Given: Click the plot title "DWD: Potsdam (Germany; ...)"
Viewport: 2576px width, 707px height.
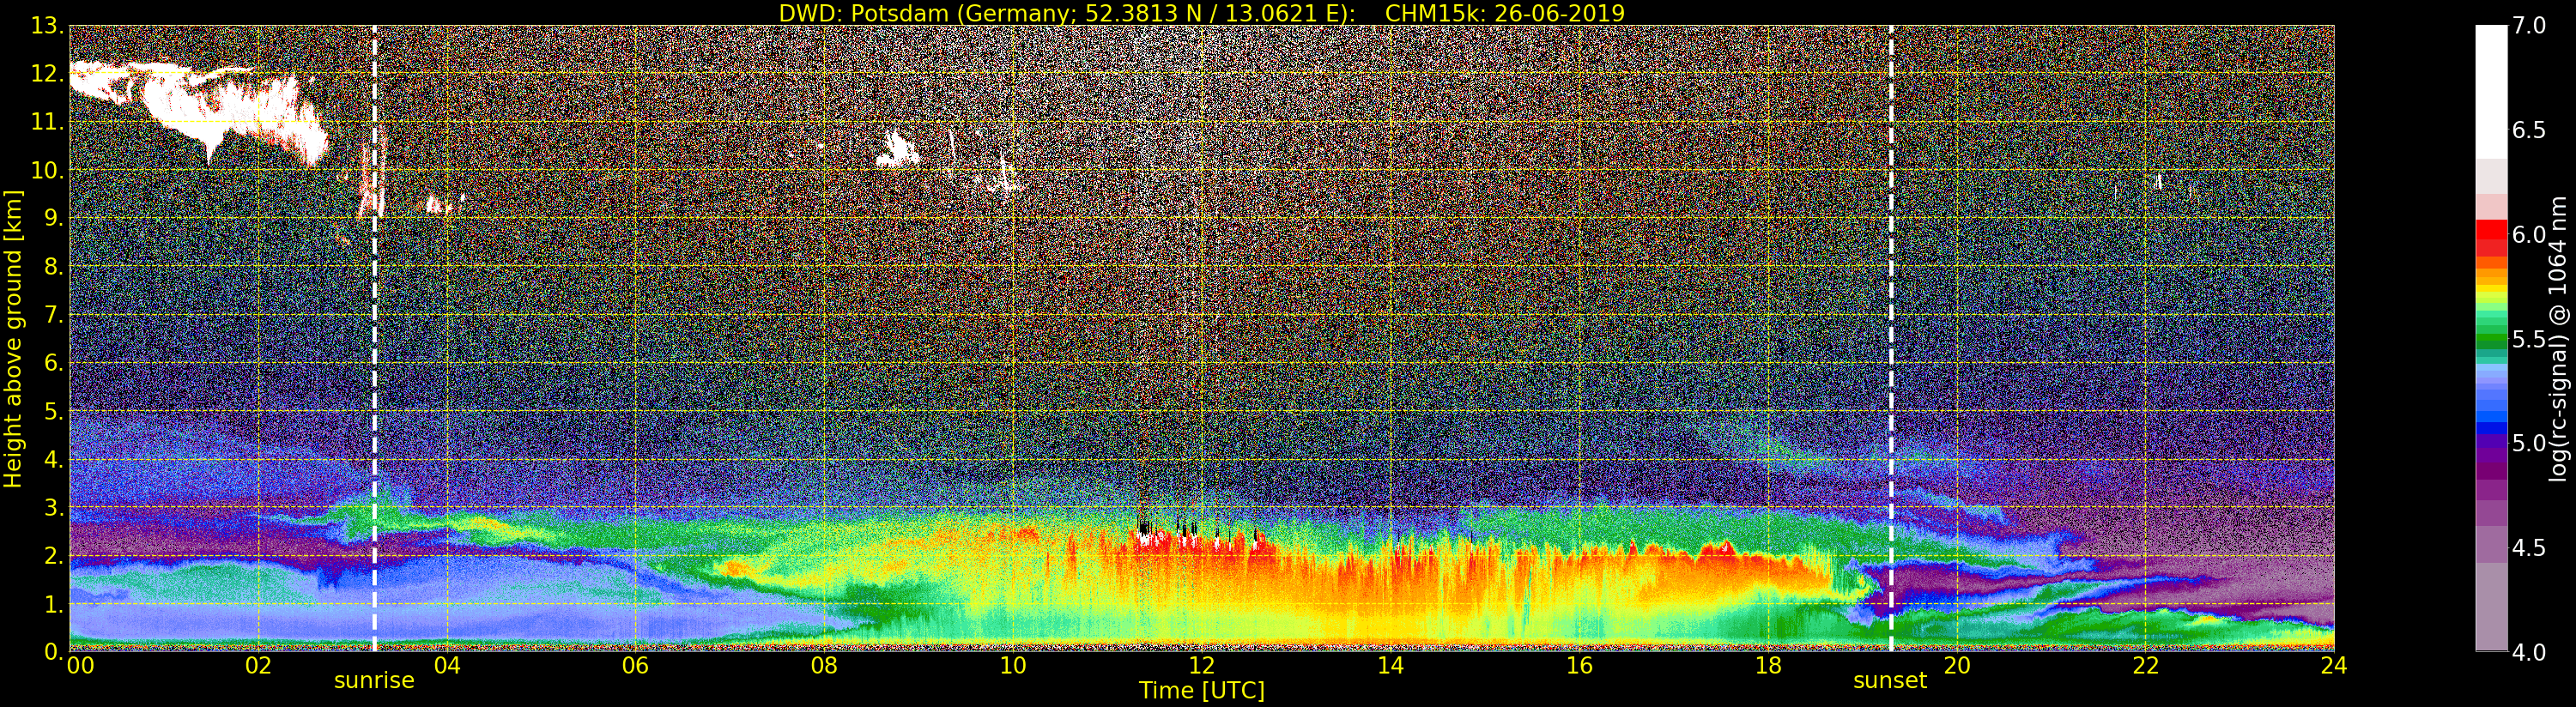Looking at the screenshot, I should click(1201, 13).
